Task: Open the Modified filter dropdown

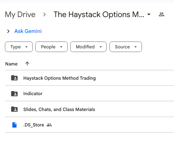Action: point(88,47)
